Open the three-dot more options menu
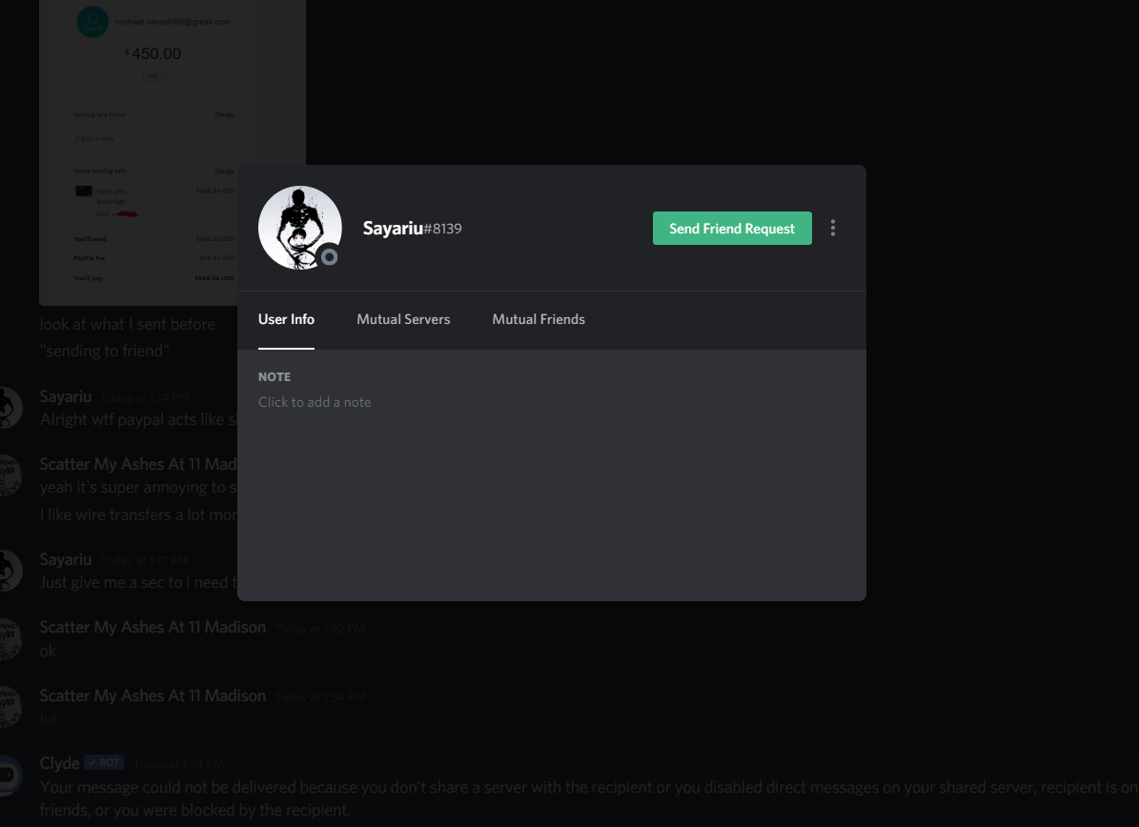 point(833,228)
